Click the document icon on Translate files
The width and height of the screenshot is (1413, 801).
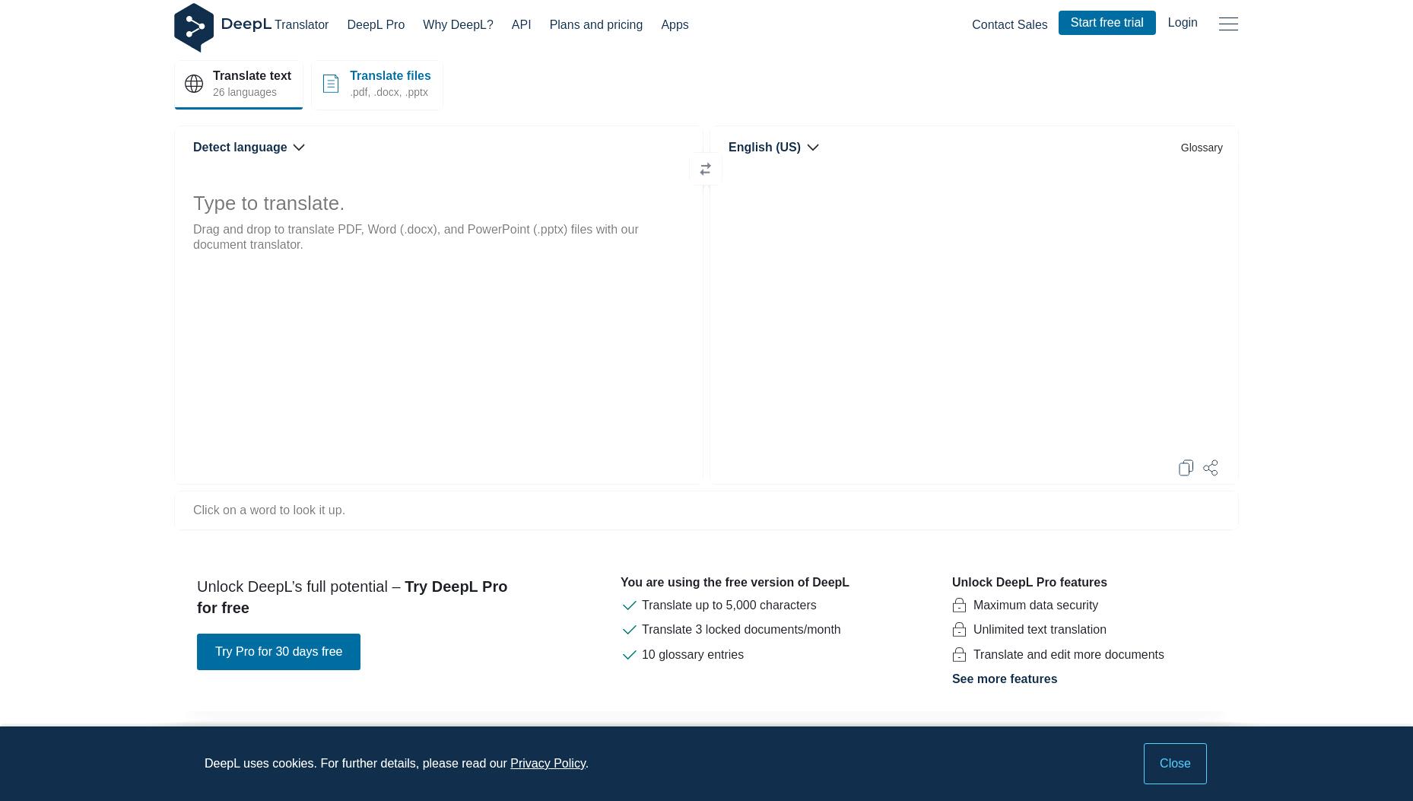pos(331,84)
